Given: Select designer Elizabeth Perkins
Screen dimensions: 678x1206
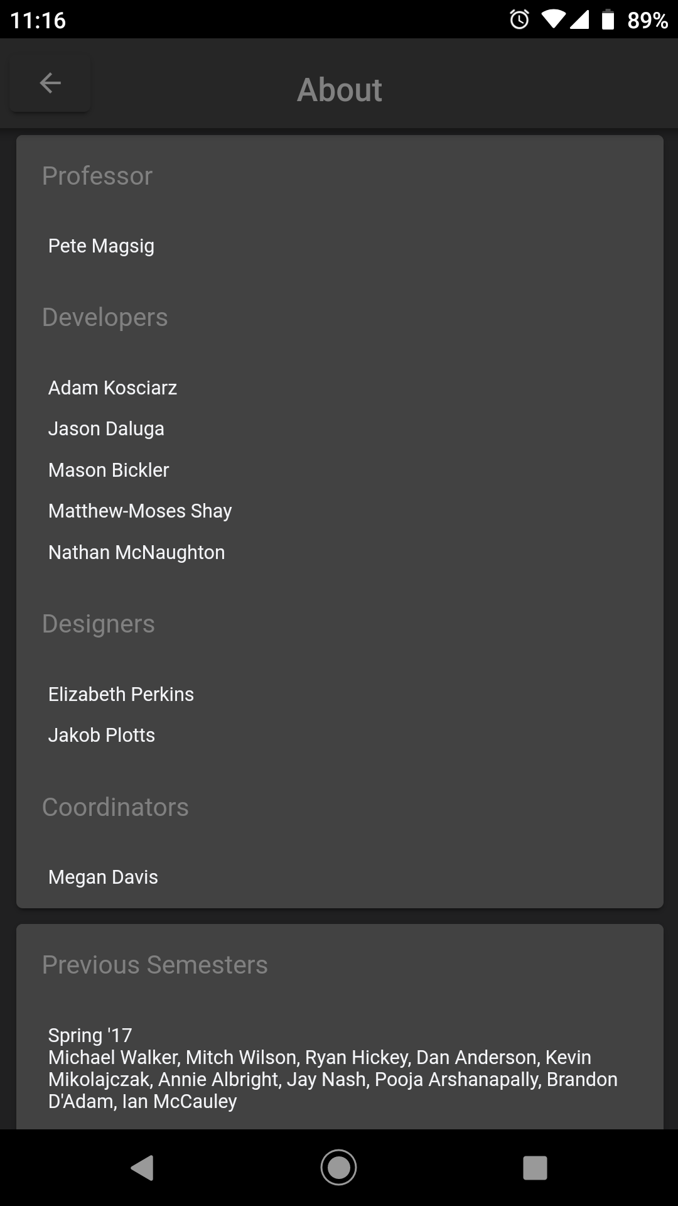Looking at the screenshot, I should point(121,694).
